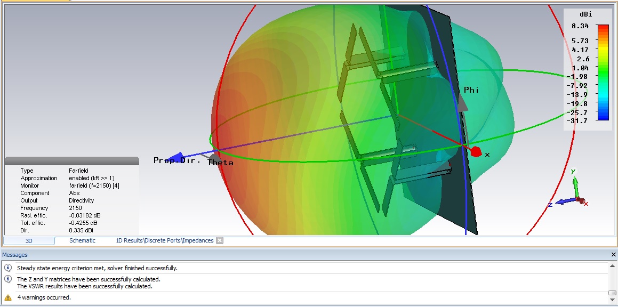The height and width of the screenshot is (307, 618).
Task: Click the steady state energy criterion message
Action: click(98, 268)
